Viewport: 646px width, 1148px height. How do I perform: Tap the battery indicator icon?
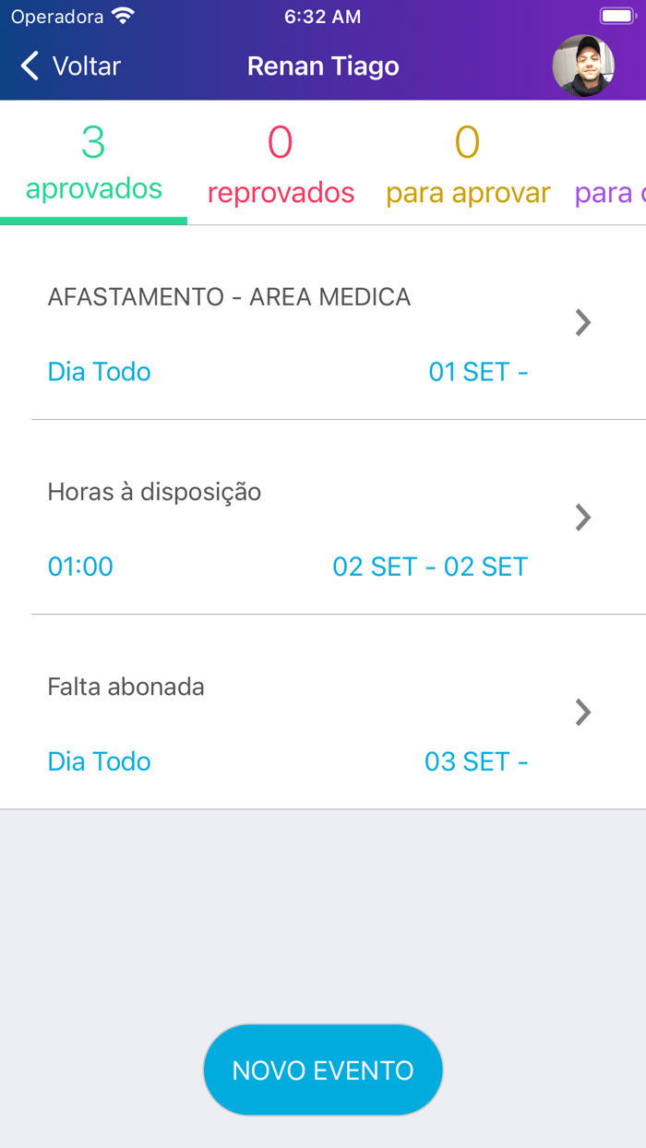pyautogui.click(x=615, y=15)
